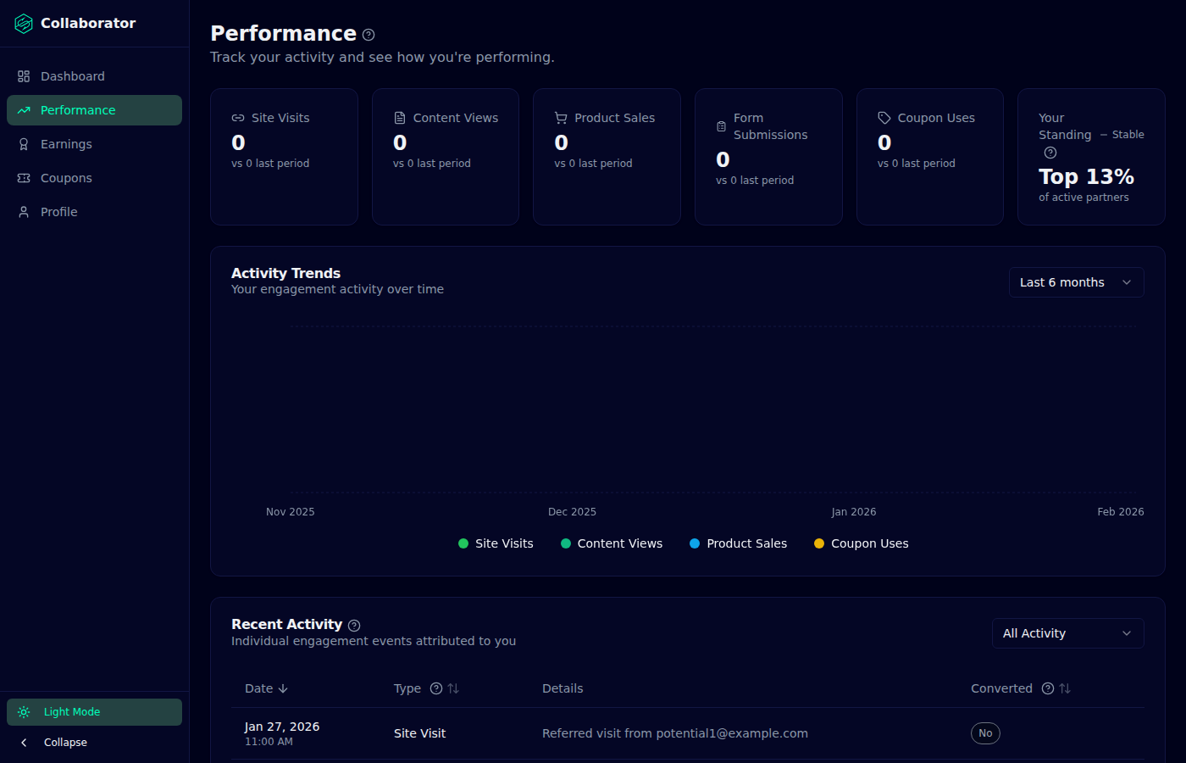Sort the table by Date column
The image size is (1186, 763).
267,688
